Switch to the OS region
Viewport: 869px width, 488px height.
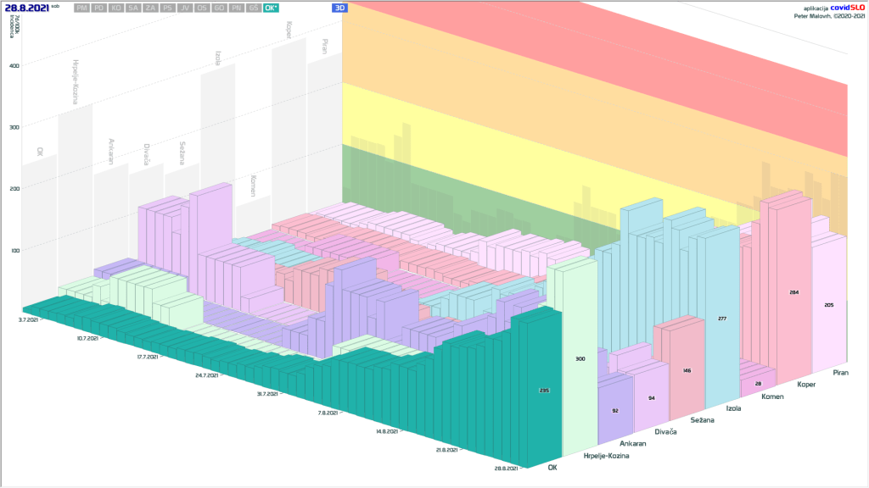pyautogui.click(x=201, y=8)
